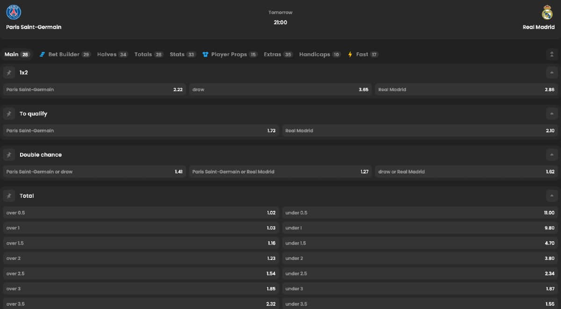Collapse the To qualify section
The height and width of the screenshot is (309, 561).
552,114
